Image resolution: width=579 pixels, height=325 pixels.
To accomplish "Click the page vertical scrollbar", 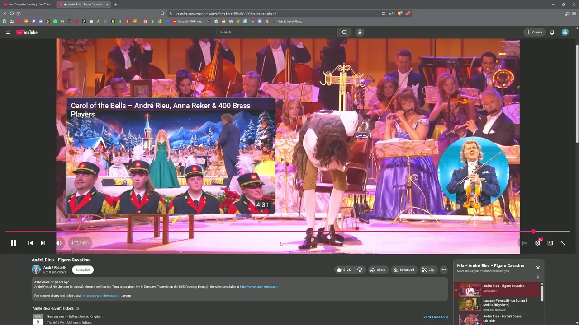I will pyautogui.click(x=577, y=94).
